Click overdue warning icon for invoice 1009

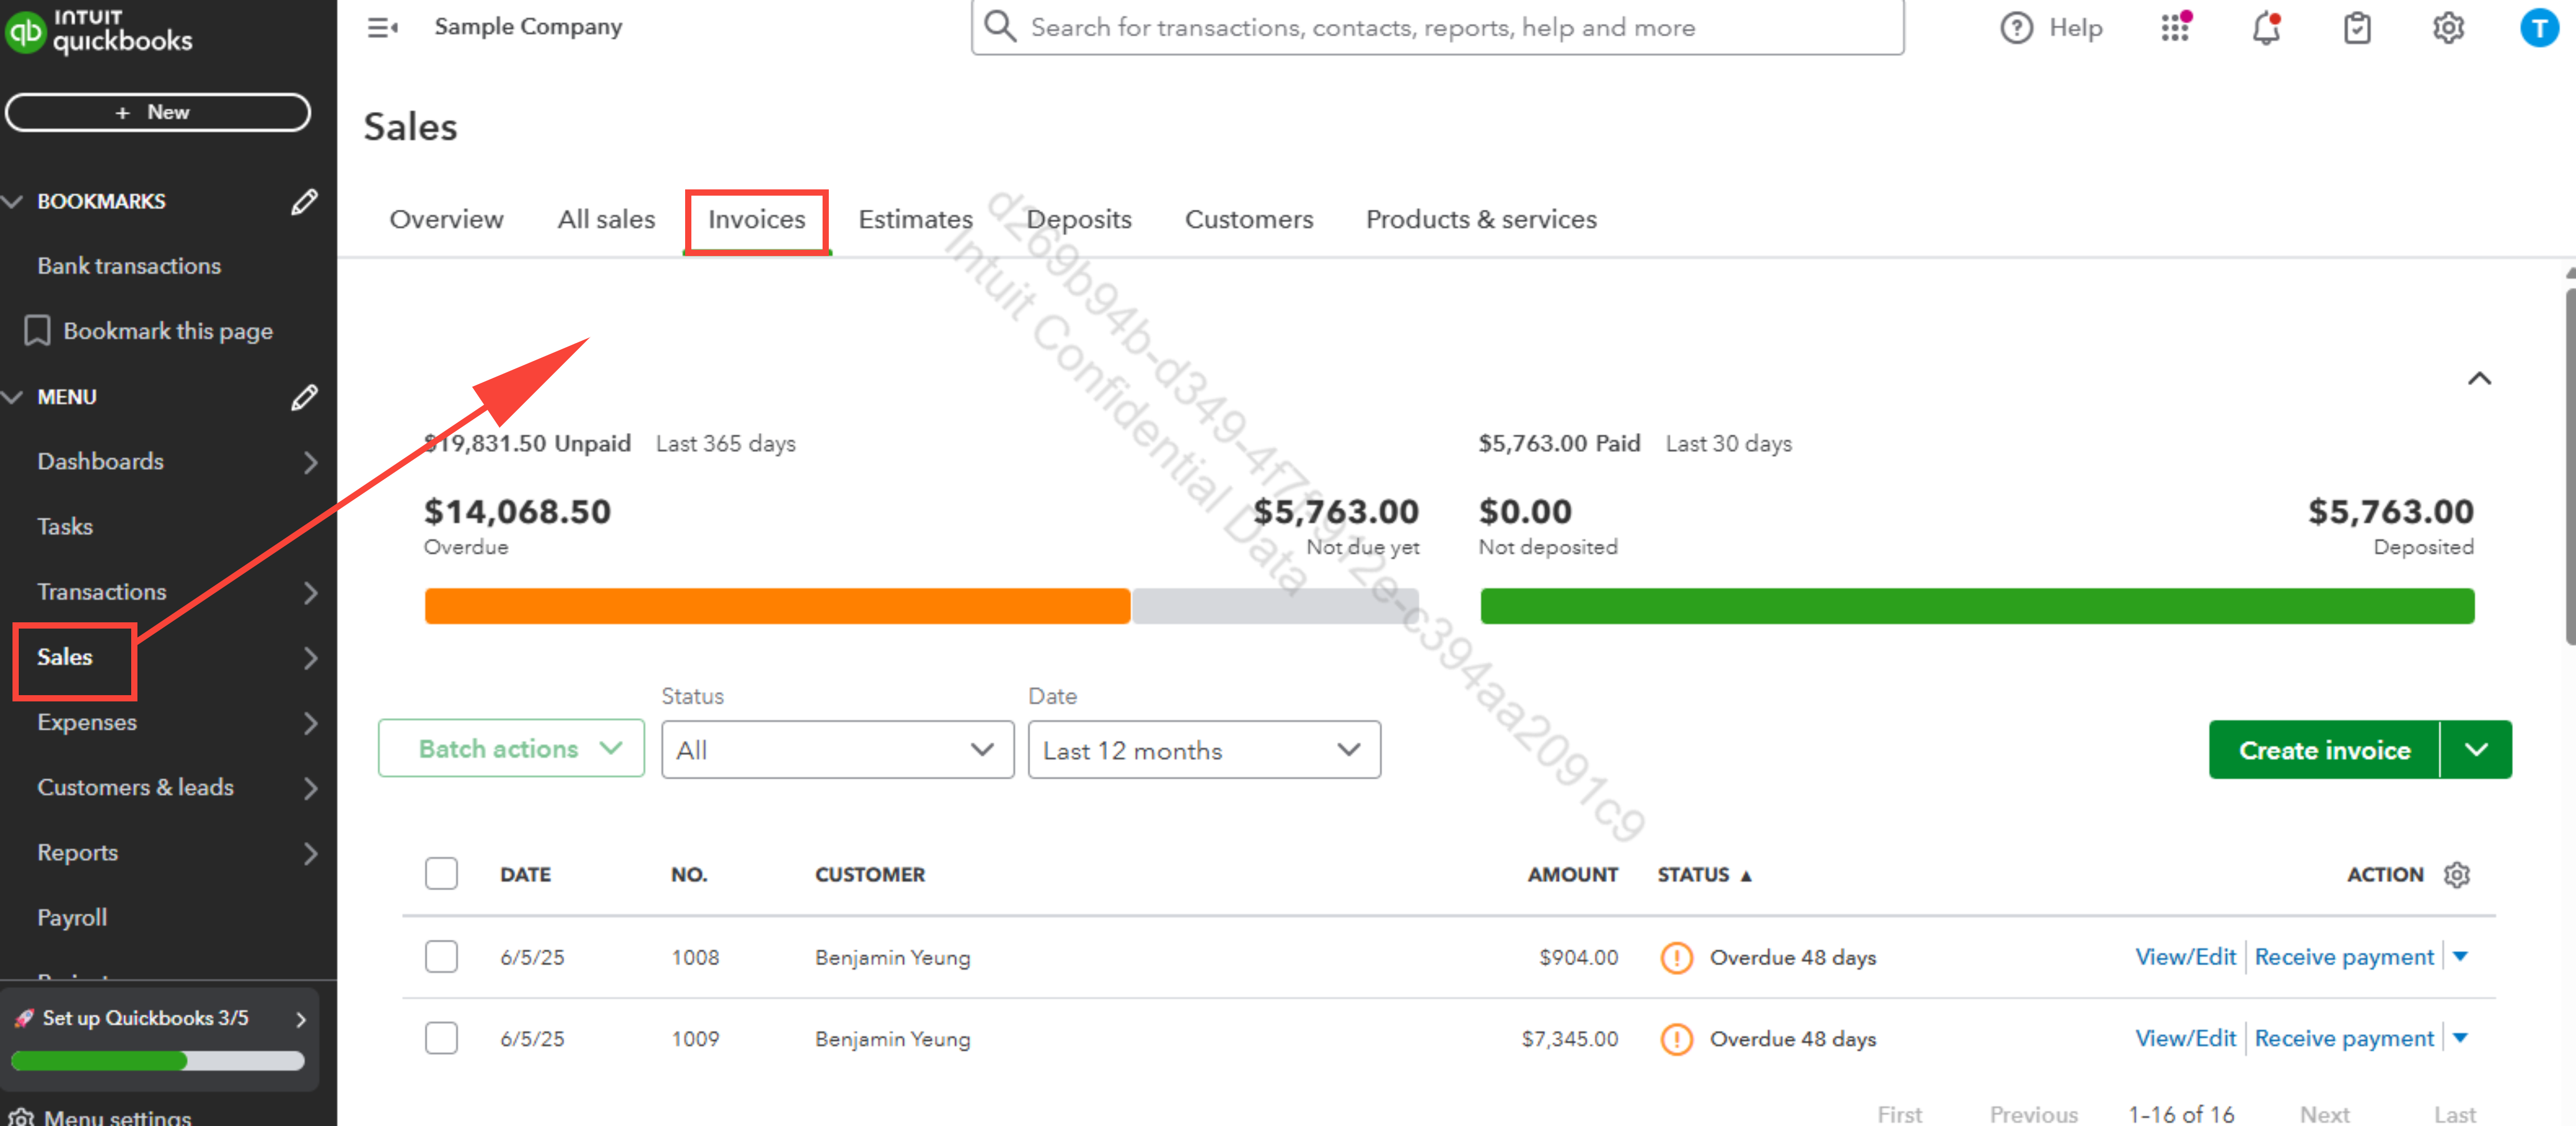pyautogui.click(x=1676, y=1039)
